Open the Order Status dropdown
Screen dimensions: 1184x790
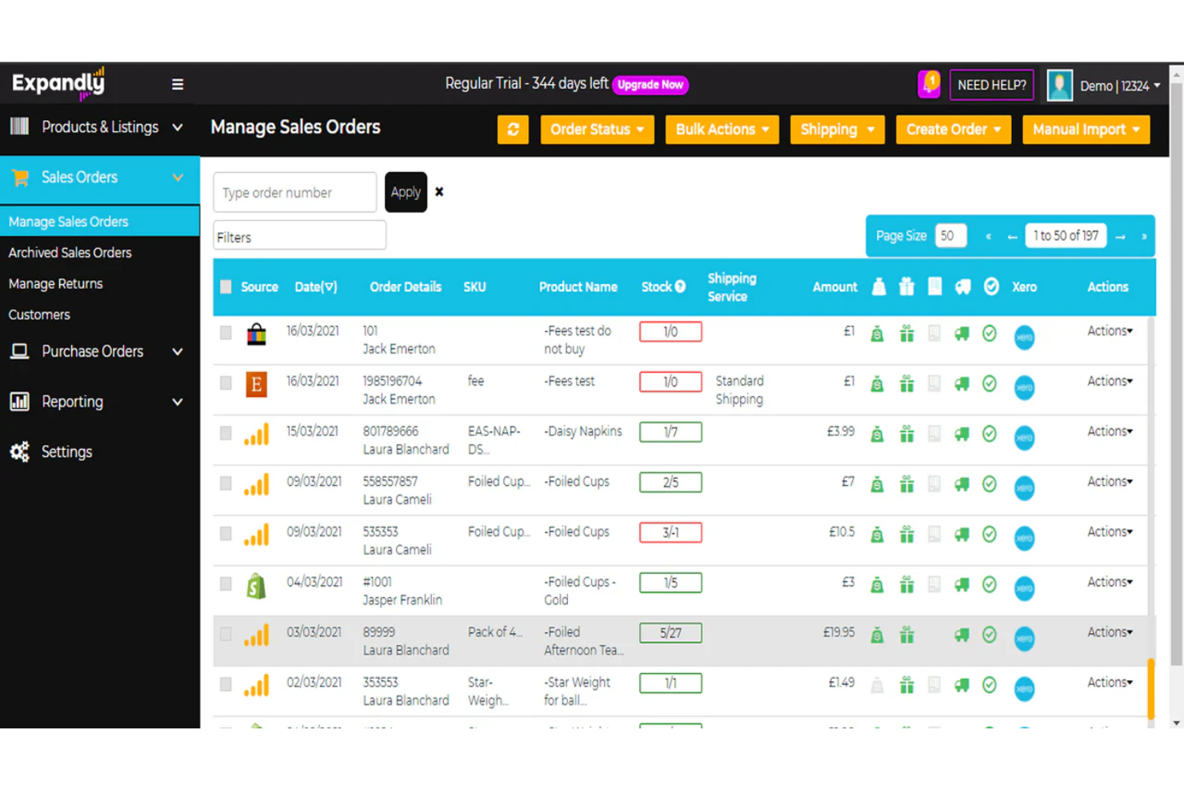(597, 129)
